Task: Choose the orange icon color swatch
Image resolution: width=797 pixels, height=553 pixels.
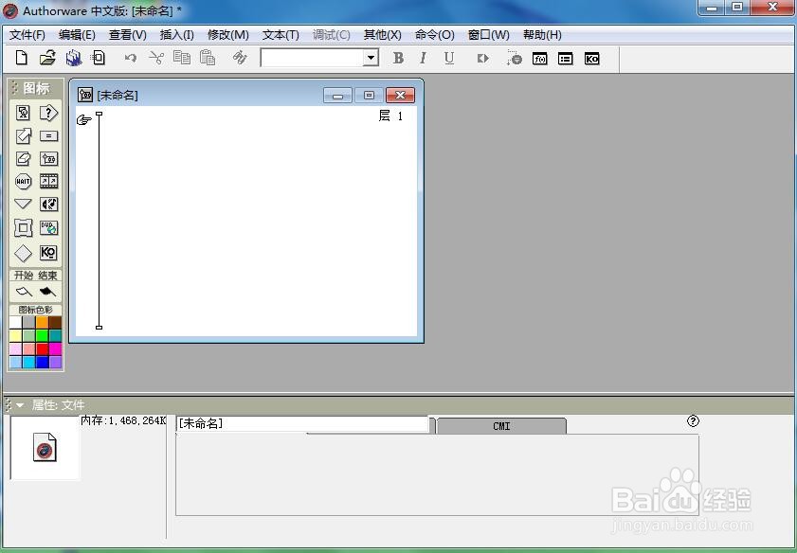Action: pyautogui.click(x=43, y=323)
